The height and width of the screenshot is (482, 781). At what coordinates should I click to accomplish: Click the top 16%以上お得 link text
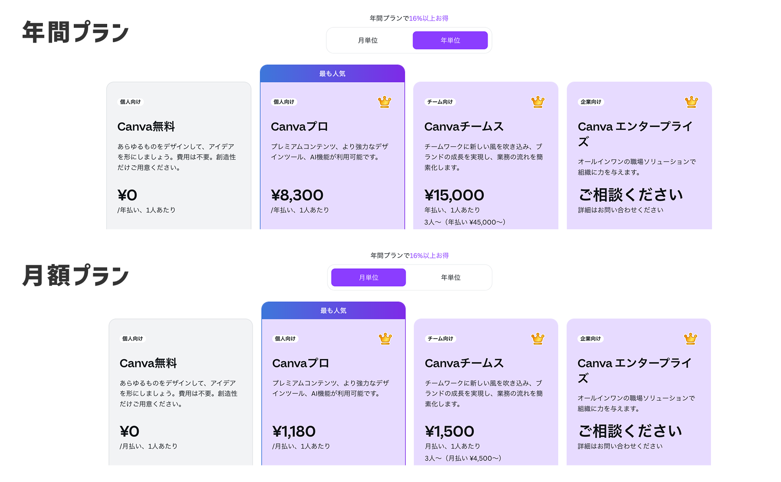[x=429, y=18]
